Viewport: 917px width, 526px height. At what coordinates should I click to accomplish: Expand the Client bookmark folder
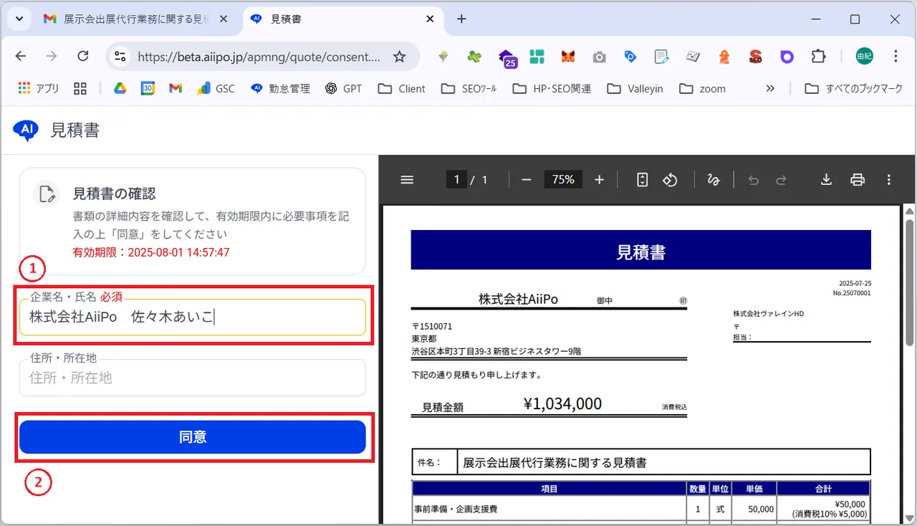[x=401, y=88]
